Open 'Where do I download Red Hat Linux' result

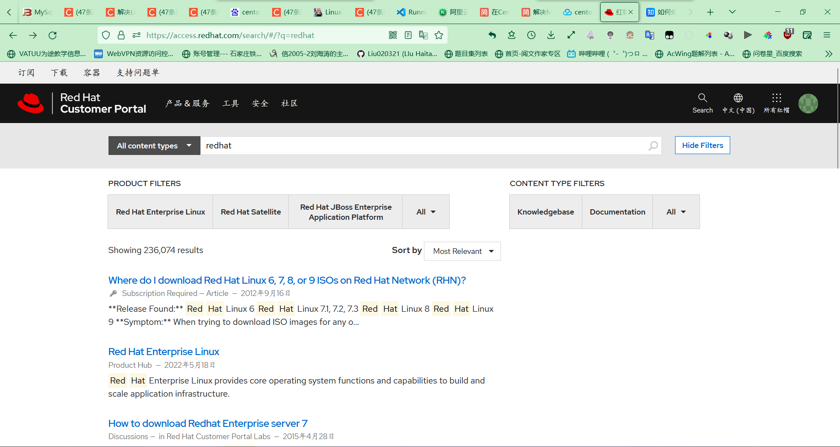287,280
